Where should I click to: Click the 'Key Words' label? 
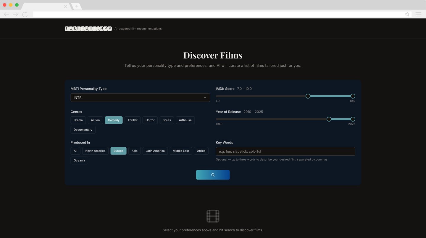(x=225, y=143)
